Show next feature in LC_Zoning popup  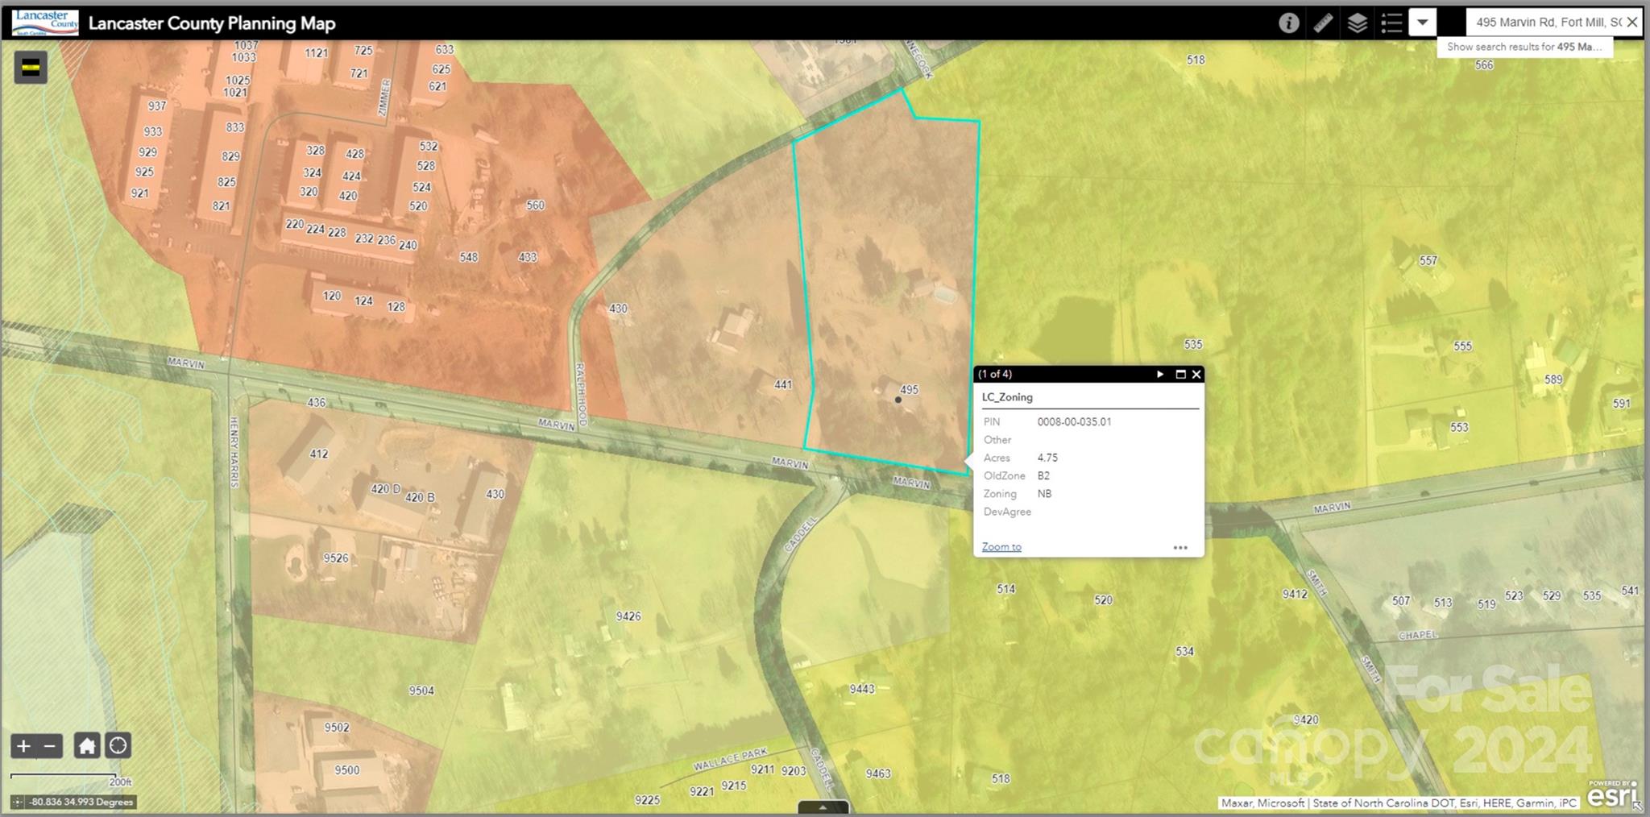[x=1160, y=374]
